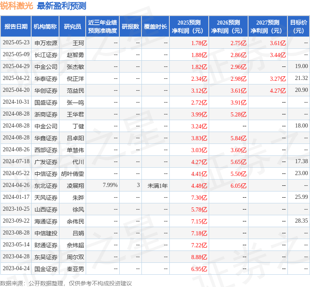Click the 研报数 column header

[x=130, y=27]
